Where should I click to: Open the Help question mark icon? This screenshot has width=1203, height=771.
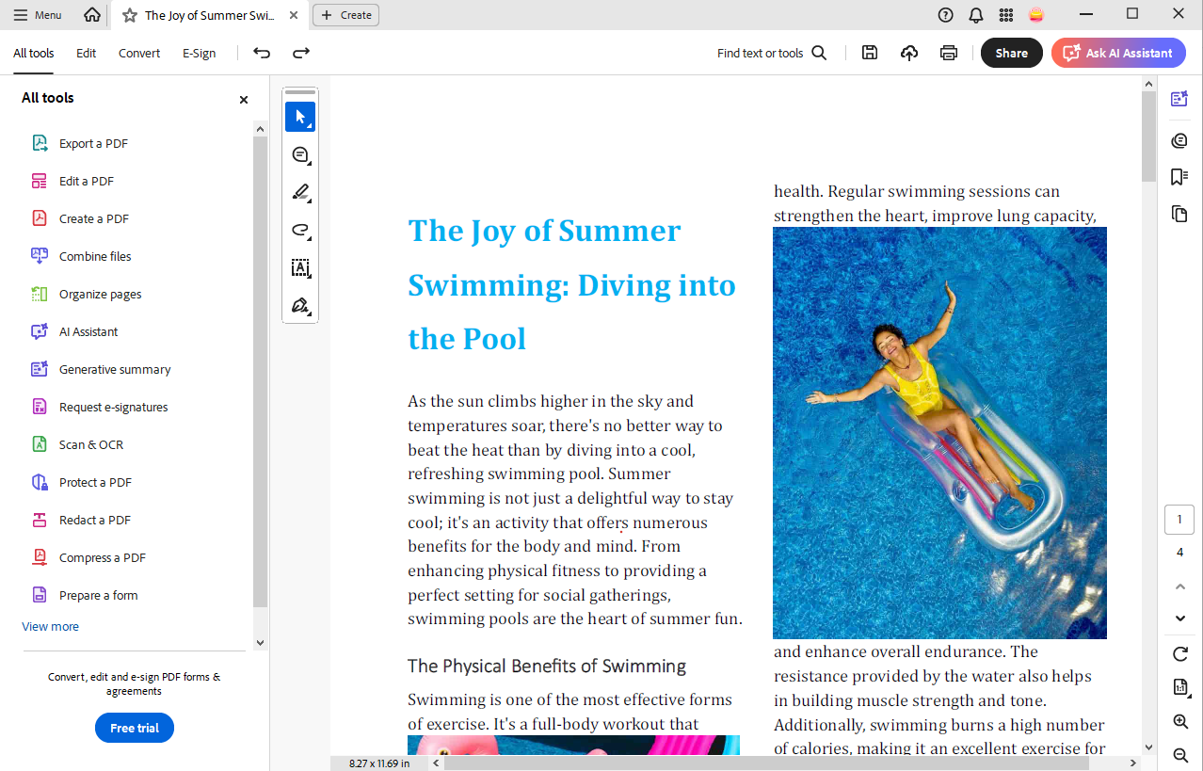(946, 15)
